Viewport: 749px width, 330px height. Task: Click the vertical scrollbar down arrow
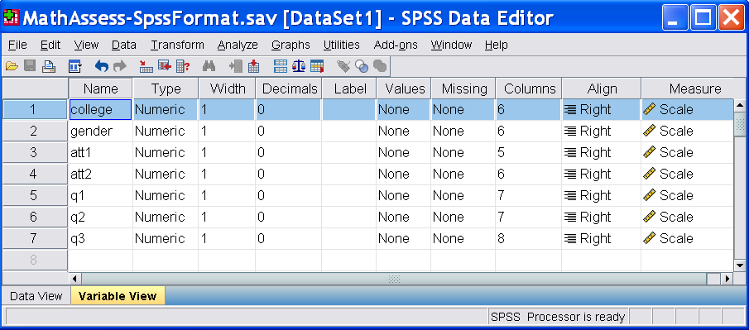[x=739, y=265]
